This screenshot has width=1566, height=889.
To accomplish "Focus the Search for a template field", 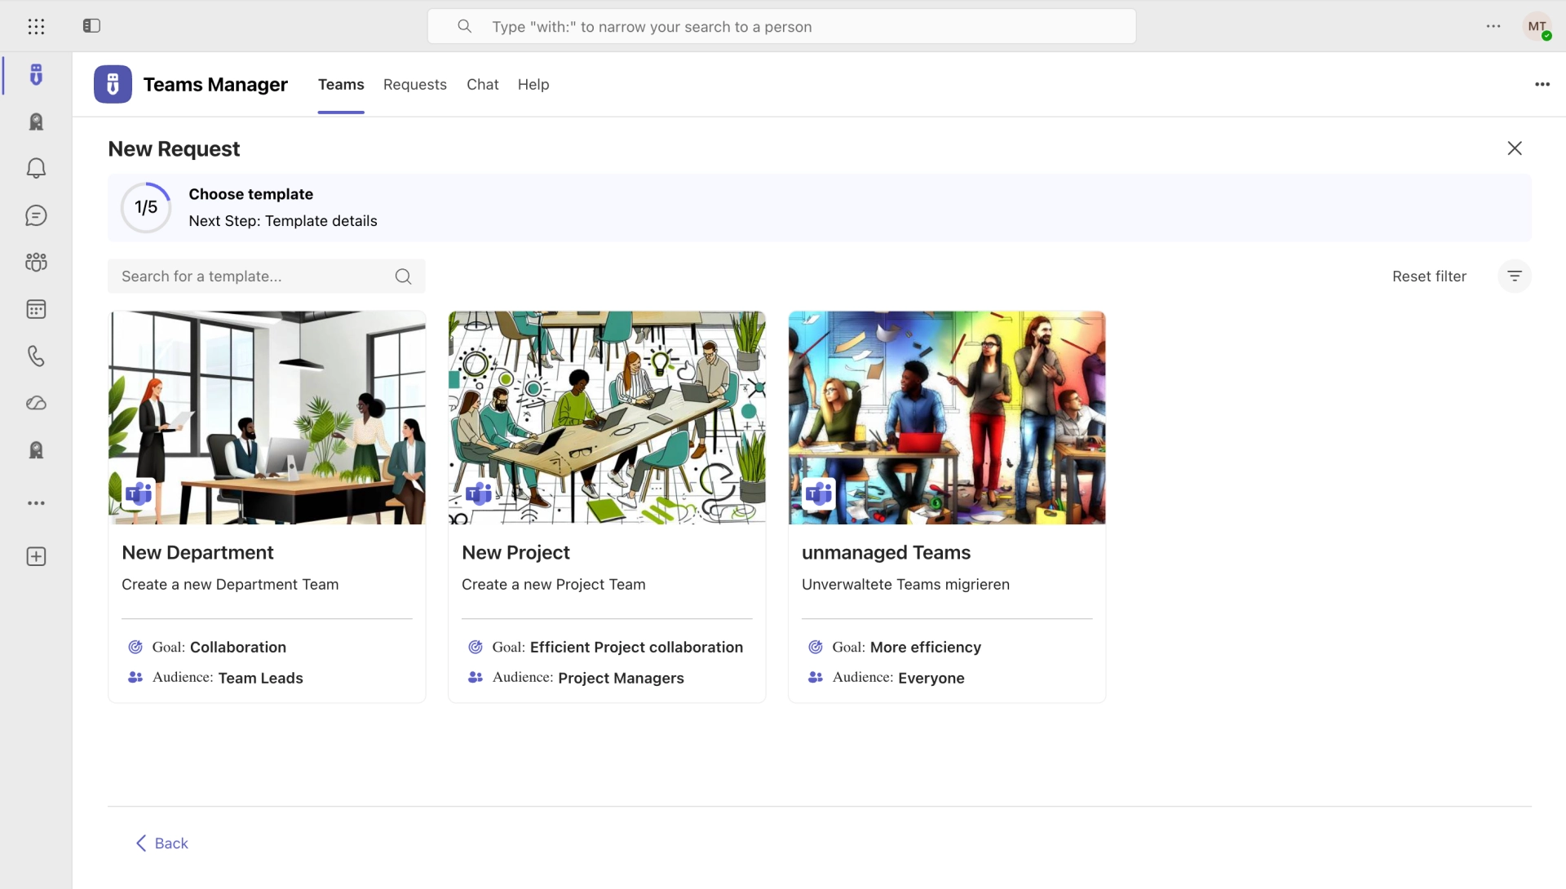I will [267, 276].
